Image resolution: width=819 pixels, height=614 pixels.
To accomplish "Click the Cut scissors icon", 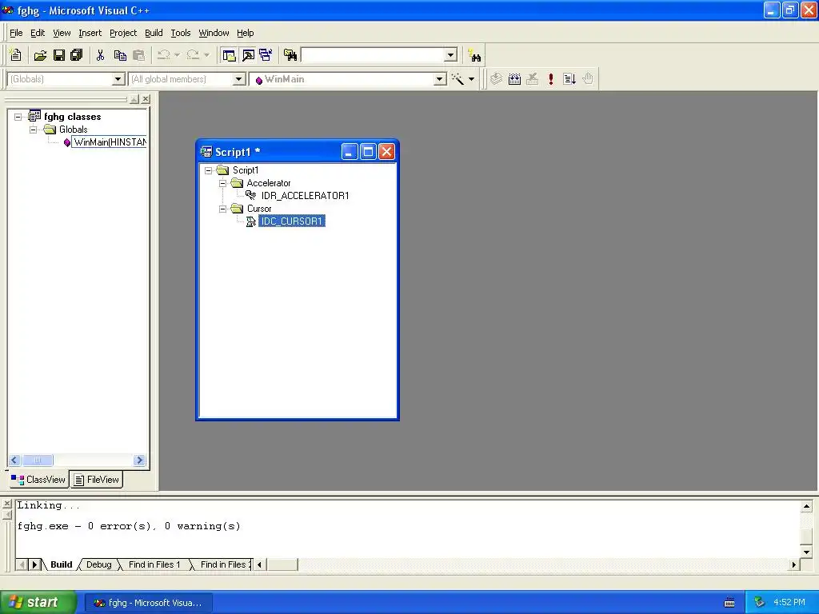I will [100, 55].
